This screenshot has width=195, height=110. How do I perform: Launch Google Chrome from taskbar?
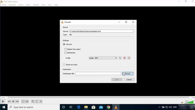pos(108,107)
